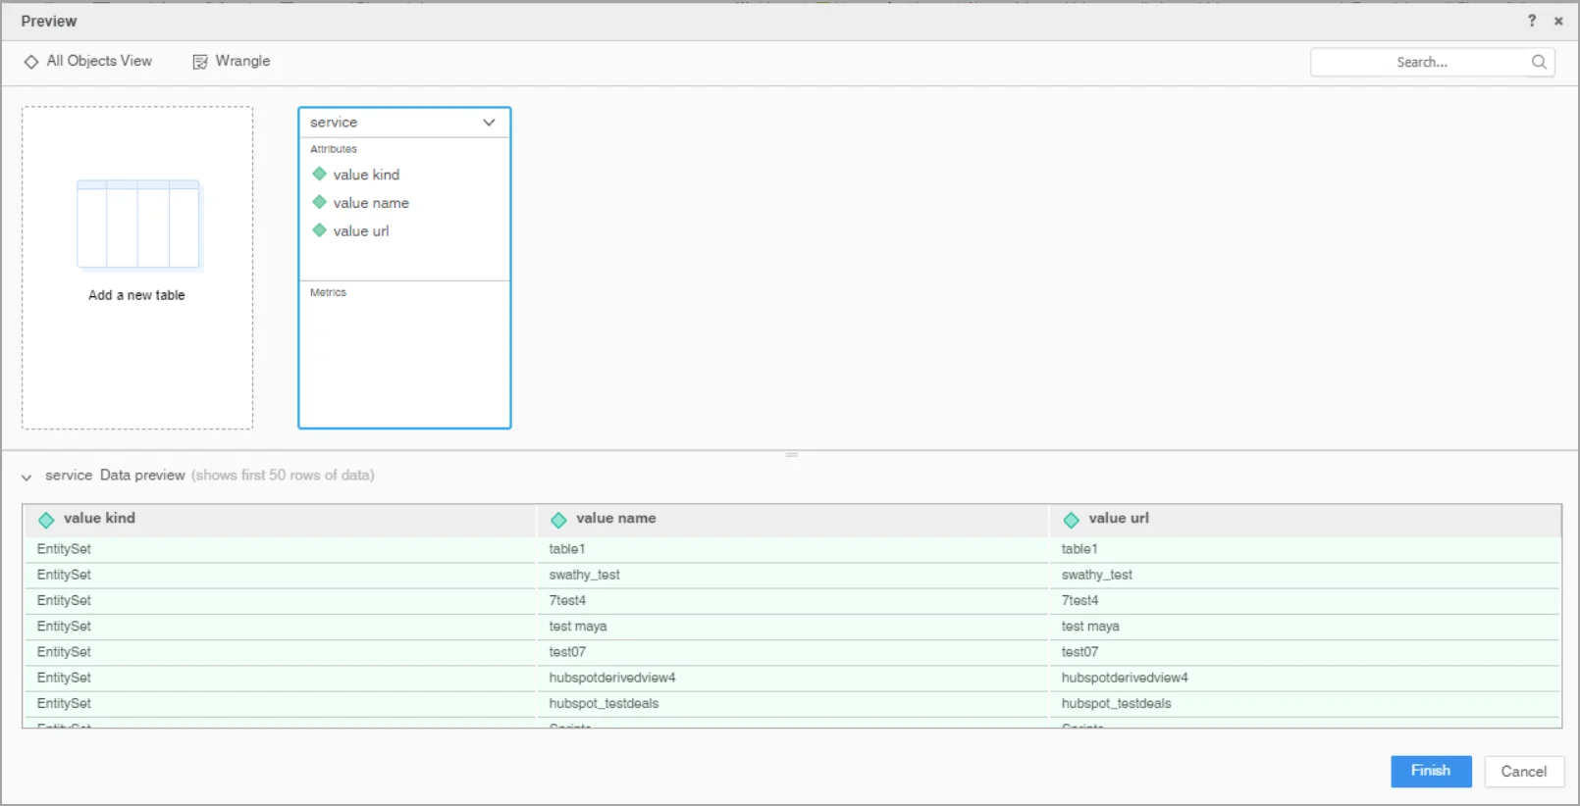Click the value kind column header
Screen dimensions: 1580x806
pyautogui.click(x=280, y=519)
